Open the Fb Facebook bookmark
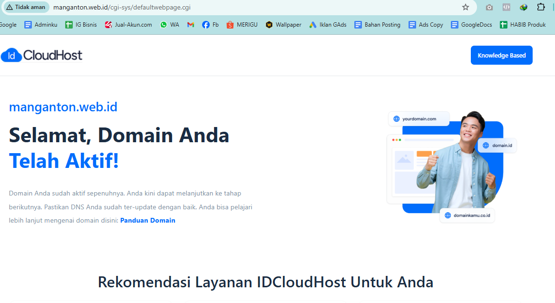Image resolution: width=555 pixels, height=303 pixels. pos(210,25)
